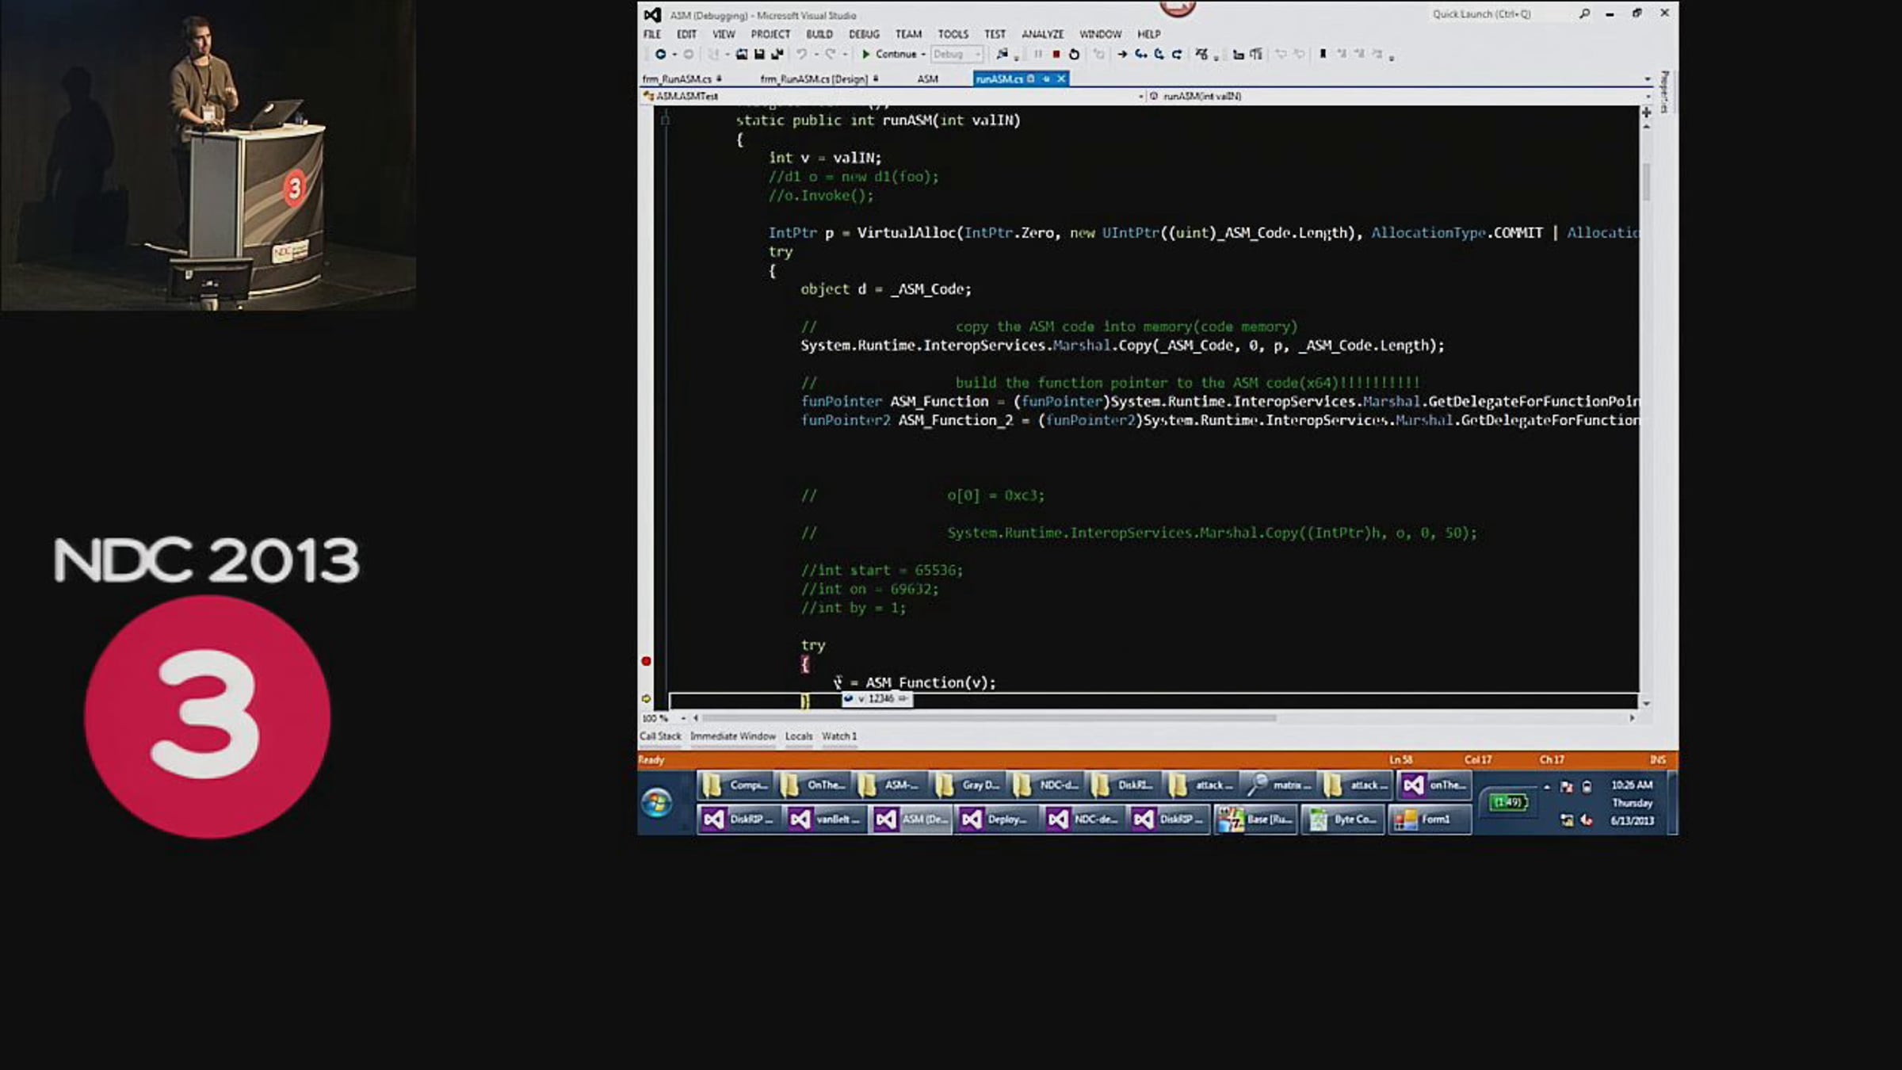Collapse the runASM method outline toggle
Screen dimensions: 1902x1070
pos(666,120)
